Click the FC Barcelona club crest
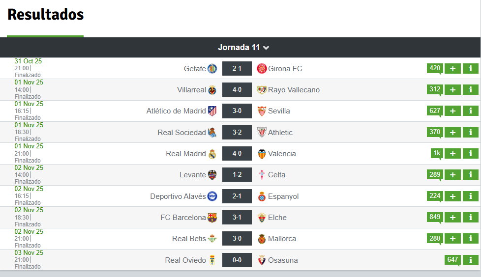 212,218
